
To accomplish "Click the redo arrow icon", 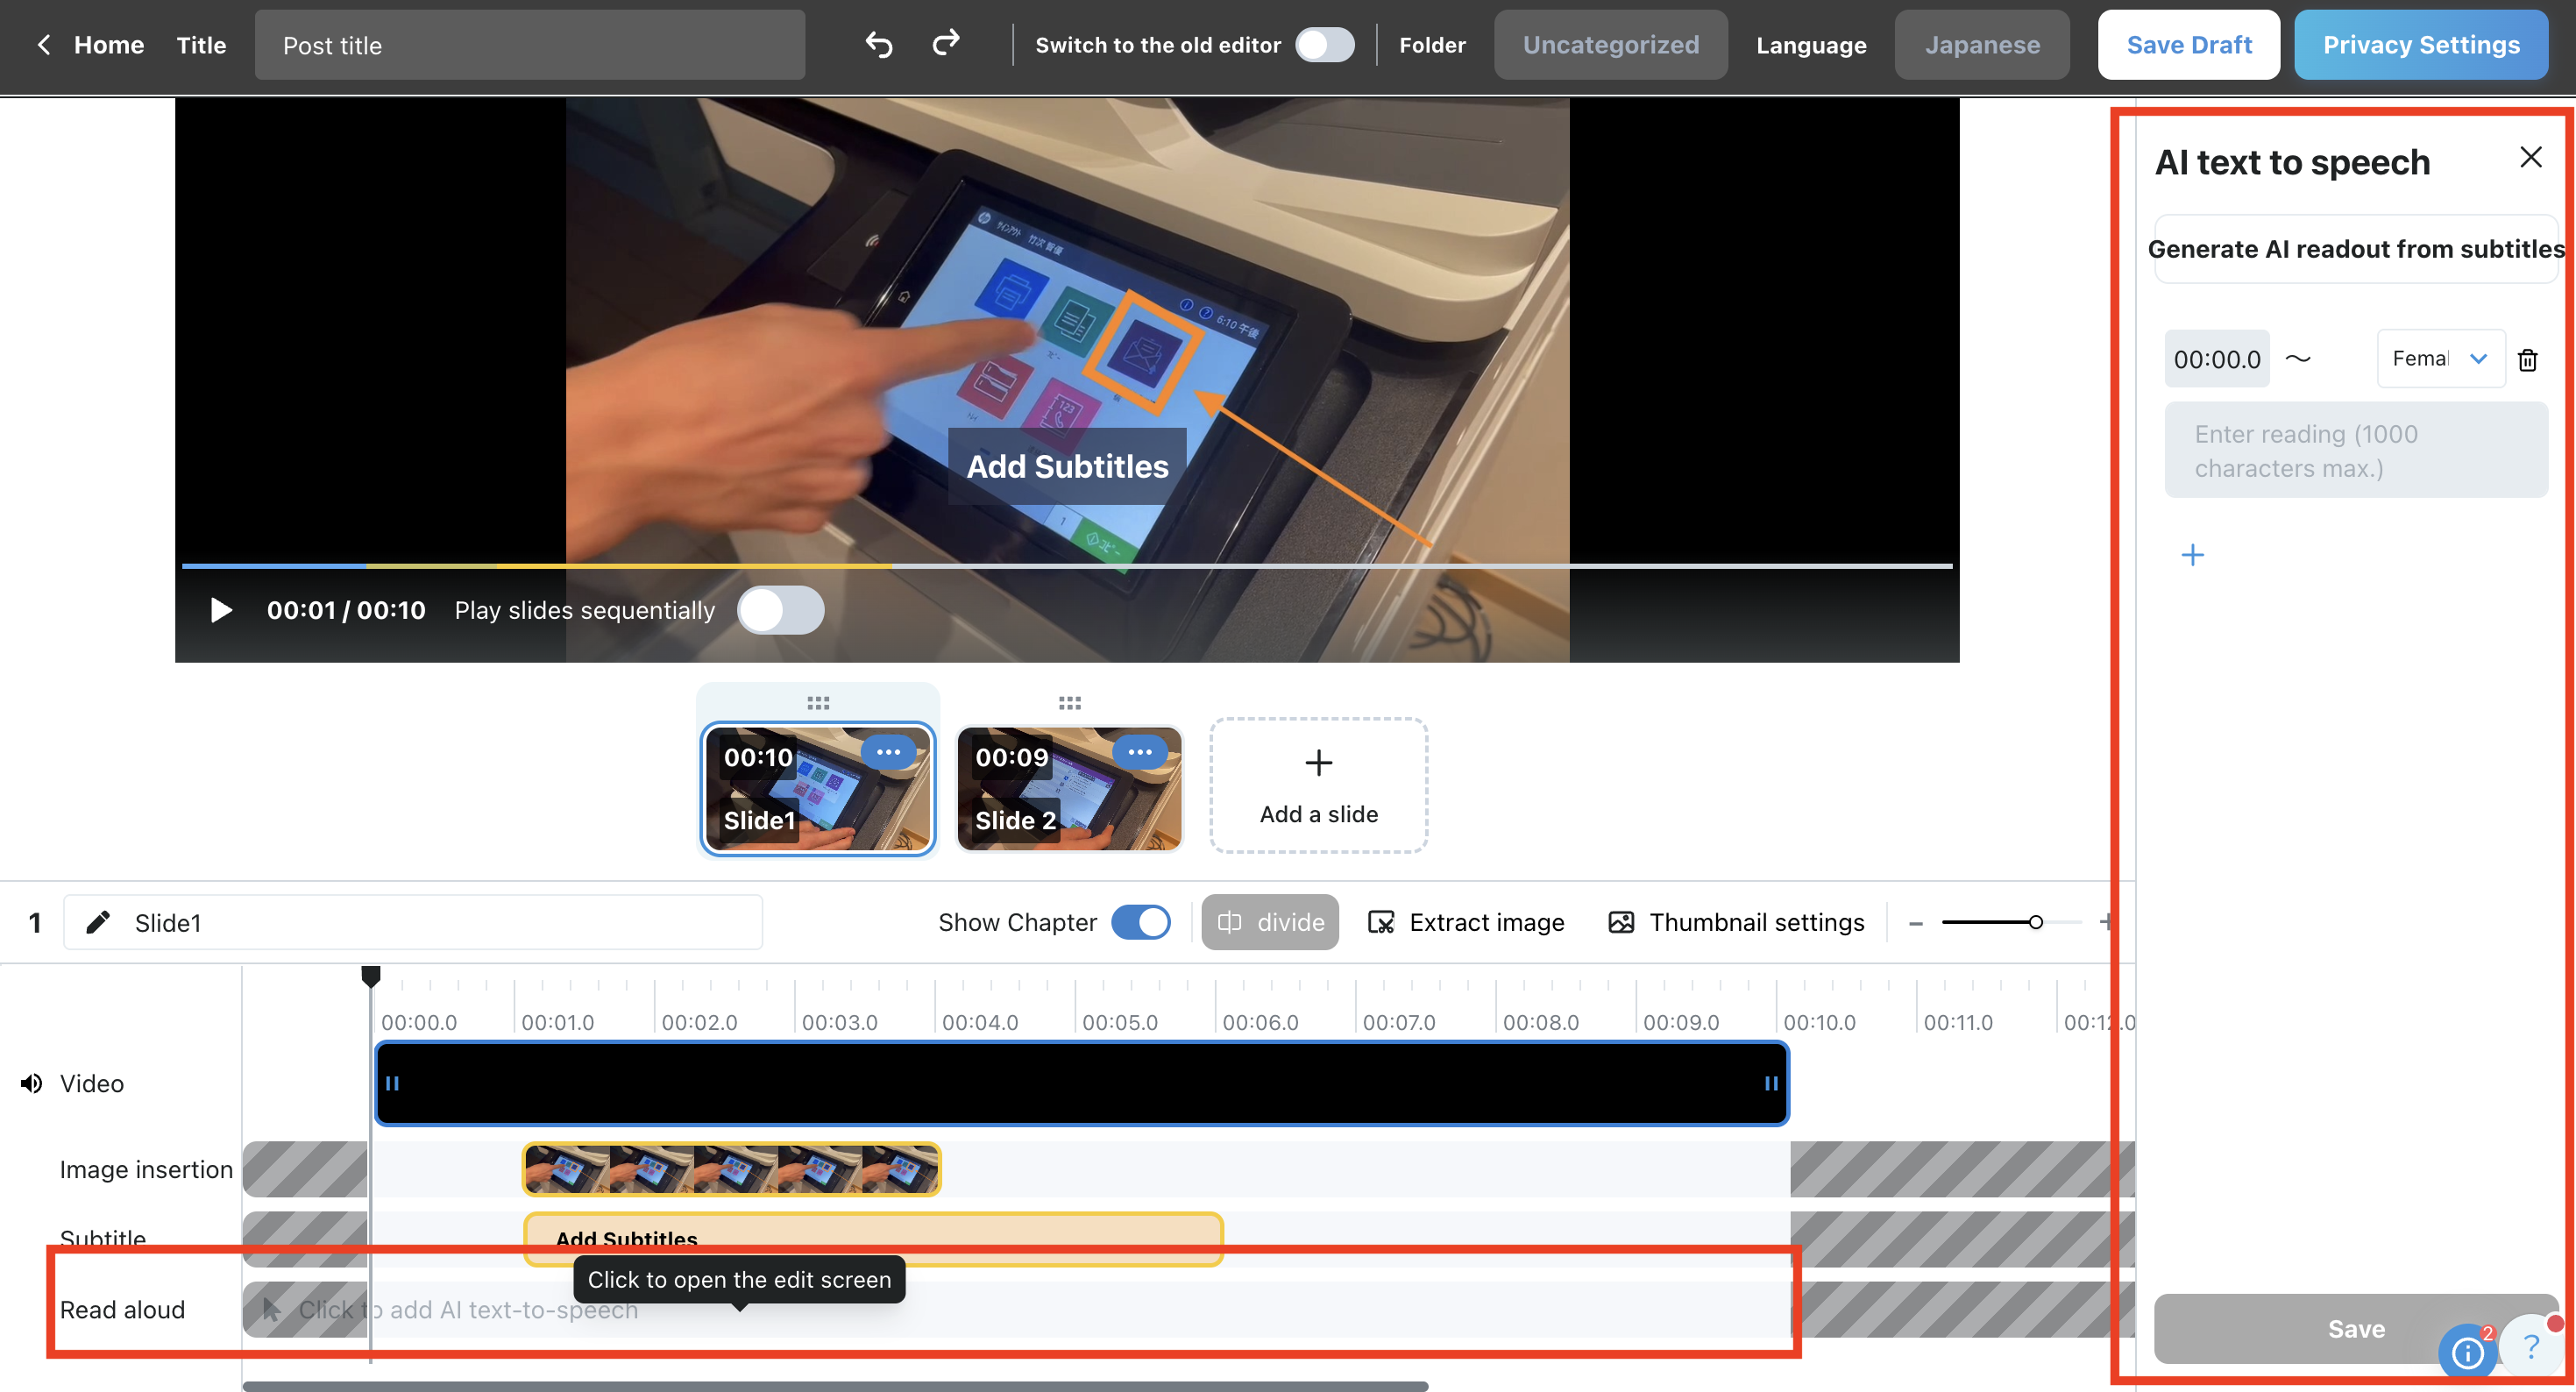I will pos(945,43).
